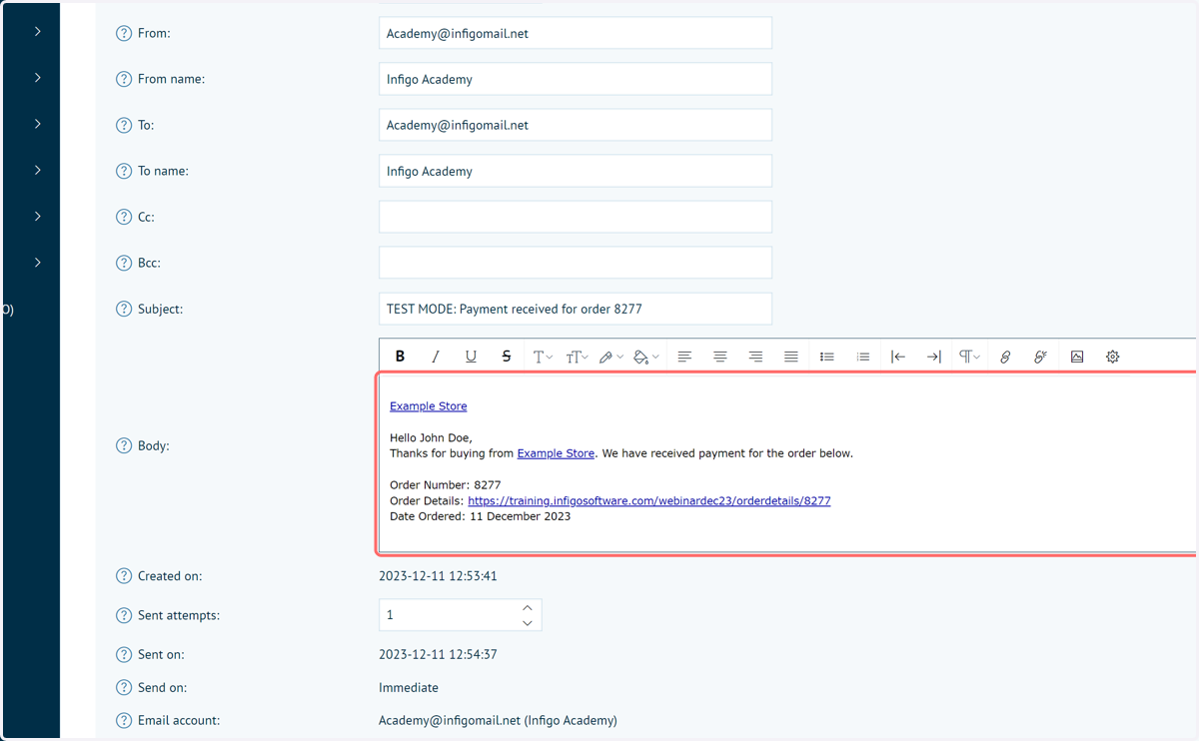Toggle italic formatting in body editor
Screen dimensions: 1199x741
[x=436, y=357]
